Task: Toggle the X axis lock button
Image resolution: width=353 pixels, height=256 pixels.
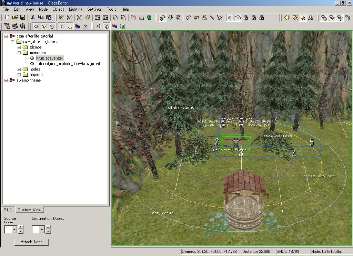Action: point(246,17)
